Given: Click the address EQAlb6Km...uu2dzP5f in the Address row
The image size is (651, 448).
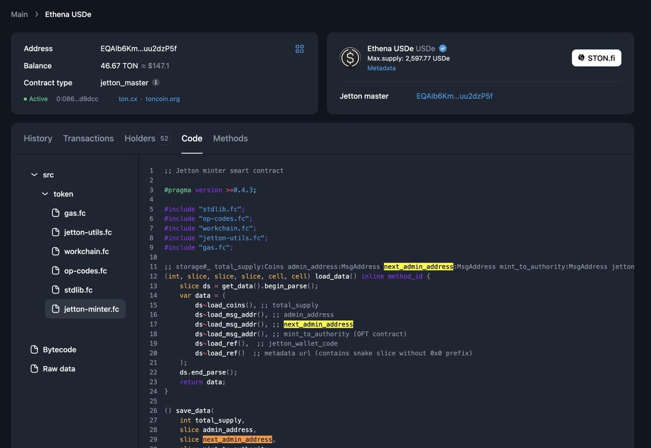Looking at the screenshot, I should (139, 49).
